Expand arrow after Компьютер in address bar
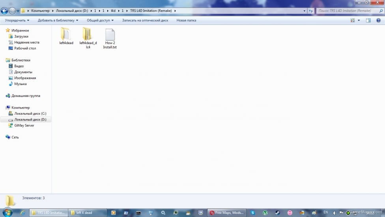 (x=52, y=11)
